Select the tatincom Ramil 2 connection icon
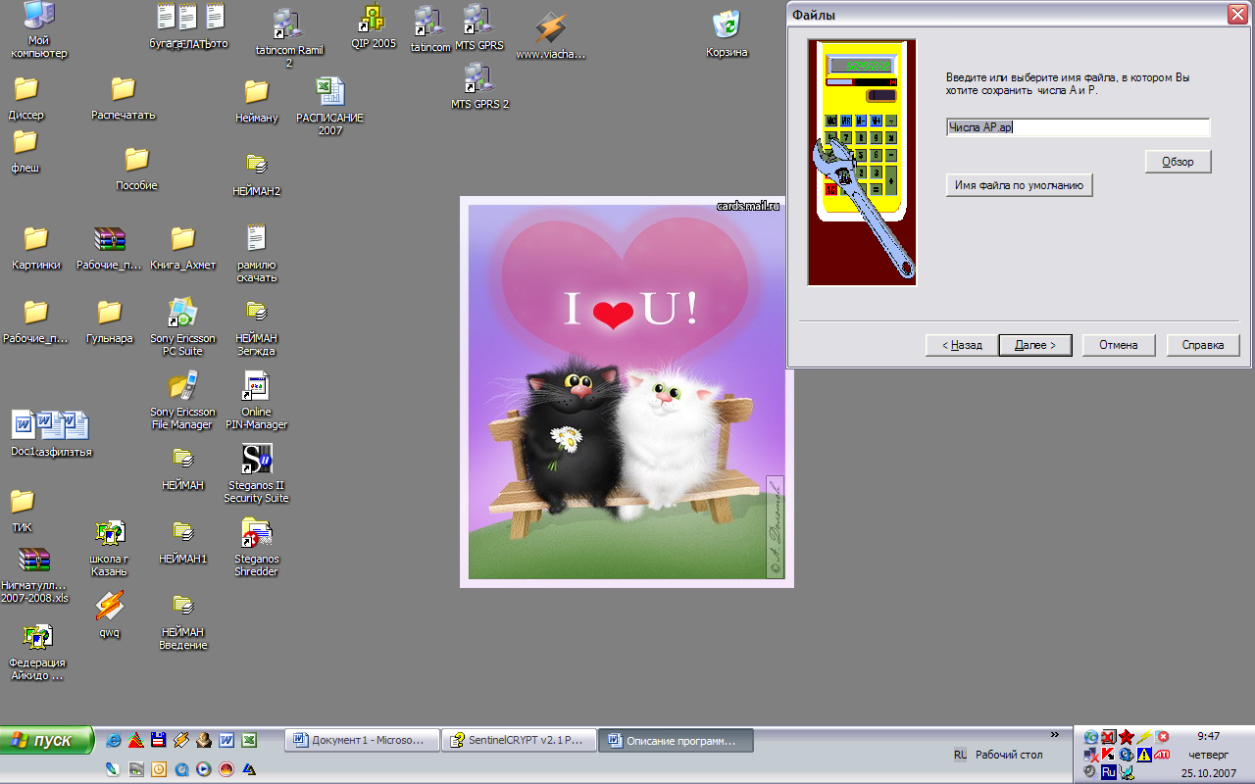 [289, 37]
